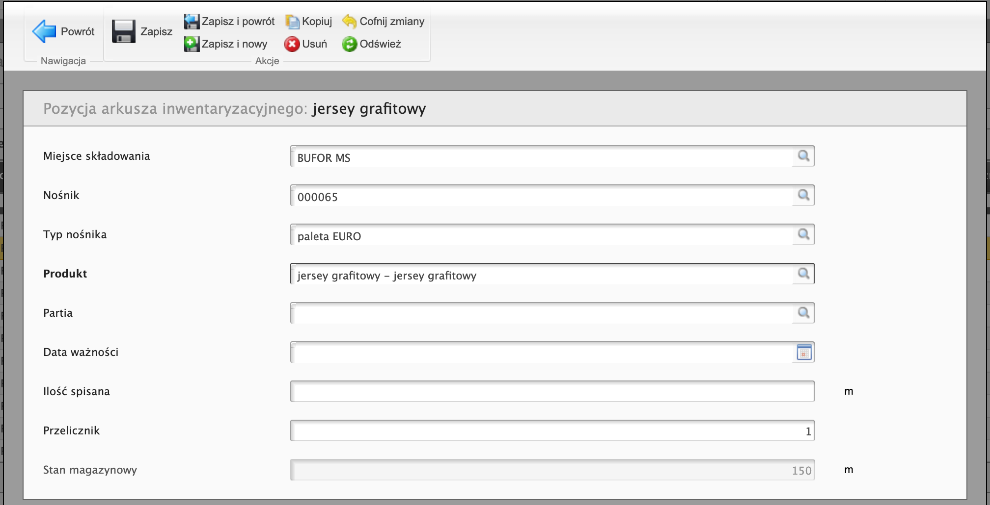Undo edits with Cofnij zmiany
Viewport: 990px width, 505px height.
pos(384,21)
